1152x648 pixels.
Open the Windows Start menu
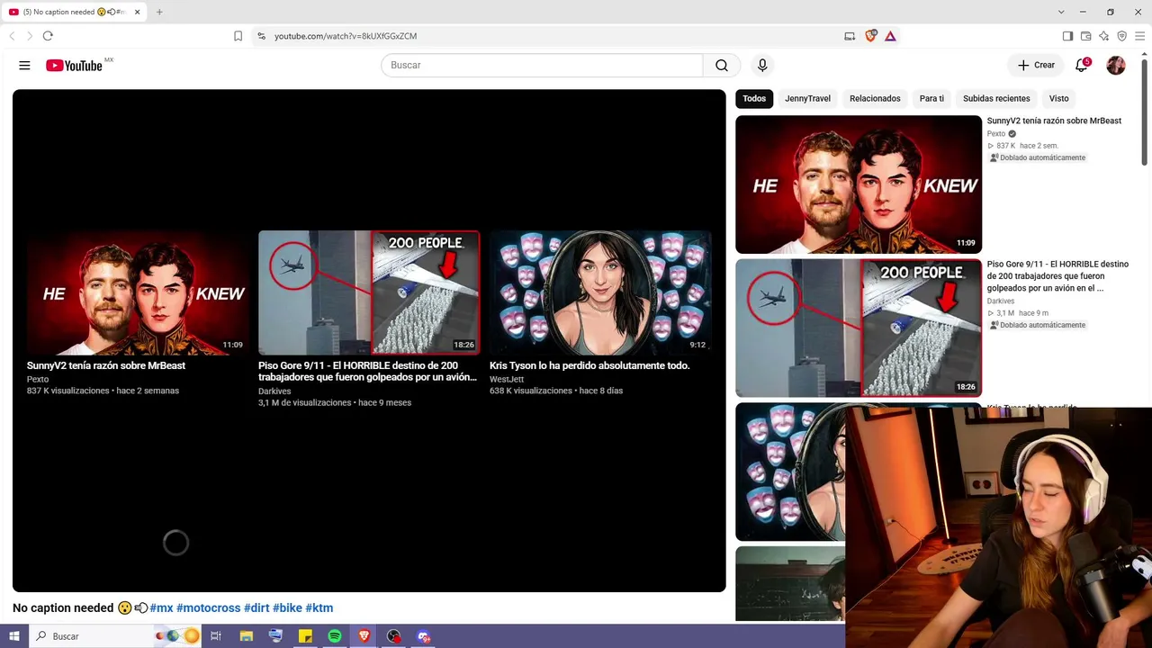[x=14, y=635]
